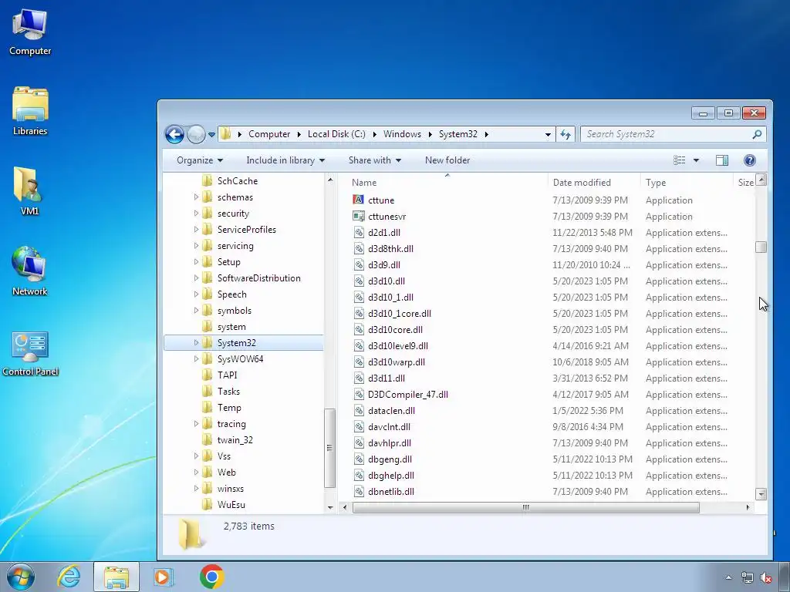Expand the SysWOW64 folder node

click(x=196, y=358)
